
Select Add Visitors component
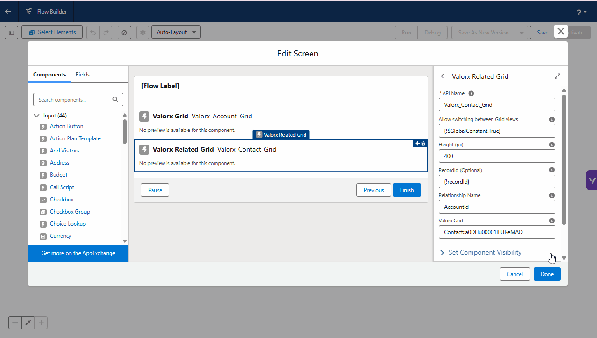[x=64, y=151]
